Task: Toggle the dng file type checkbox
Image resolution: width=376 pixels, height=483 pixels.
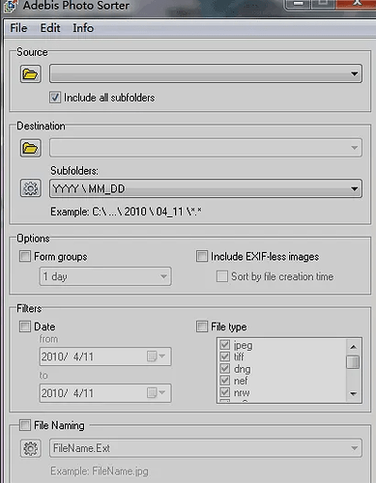Action: (x=225, y=368)
